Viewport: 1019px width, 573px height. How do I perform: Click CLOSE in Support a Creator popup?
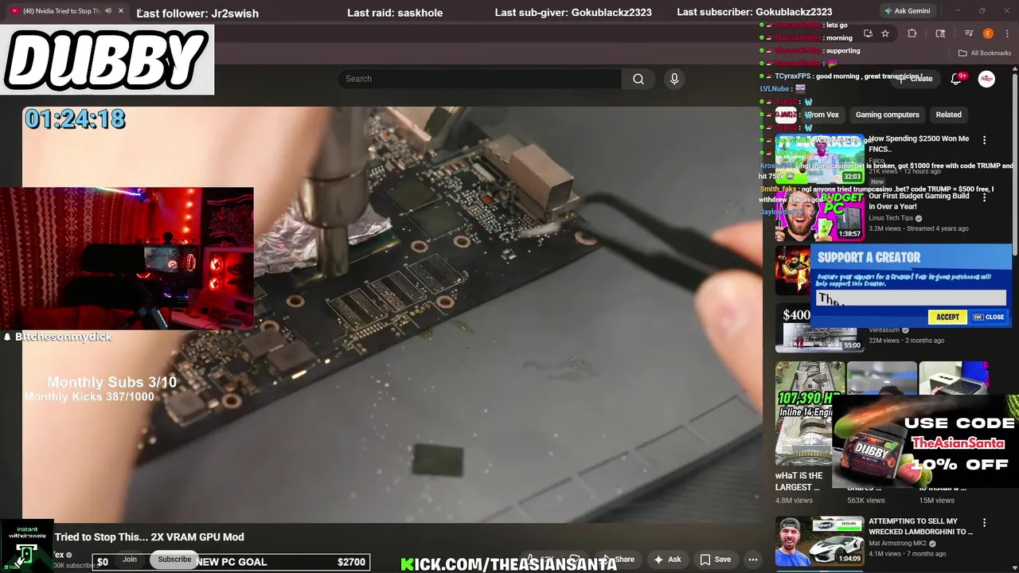989,317
